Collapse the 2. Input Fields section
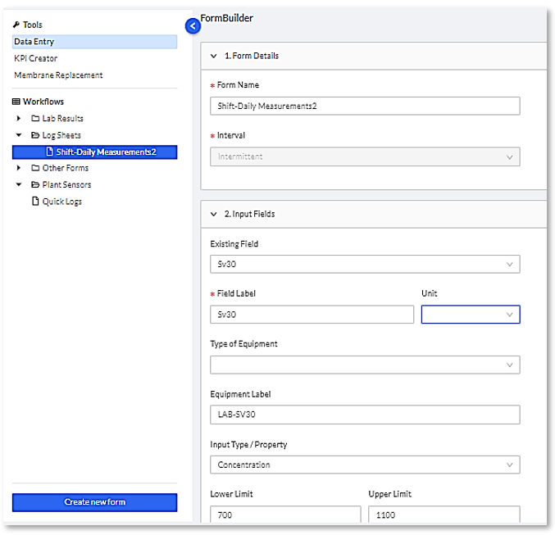 214,215
